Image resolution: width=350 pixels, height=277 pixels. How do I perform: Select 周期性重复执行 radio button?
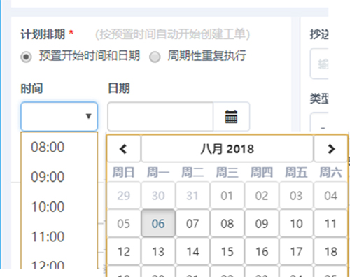coord(155,57)
